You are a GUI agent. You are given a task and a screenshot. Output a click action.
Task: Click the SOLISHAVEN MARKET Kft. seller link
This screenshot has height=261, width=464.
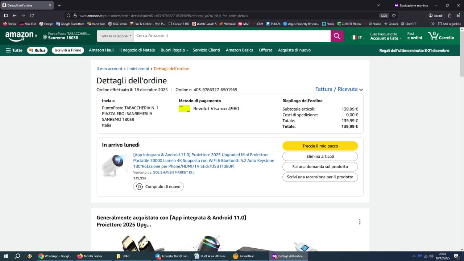tap(174, 172)
